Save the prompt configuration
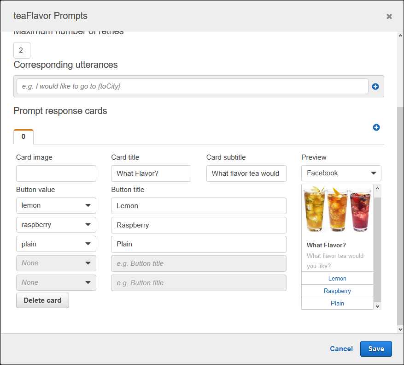This screenshot has width=404, height=365. [x=376, y=349]
